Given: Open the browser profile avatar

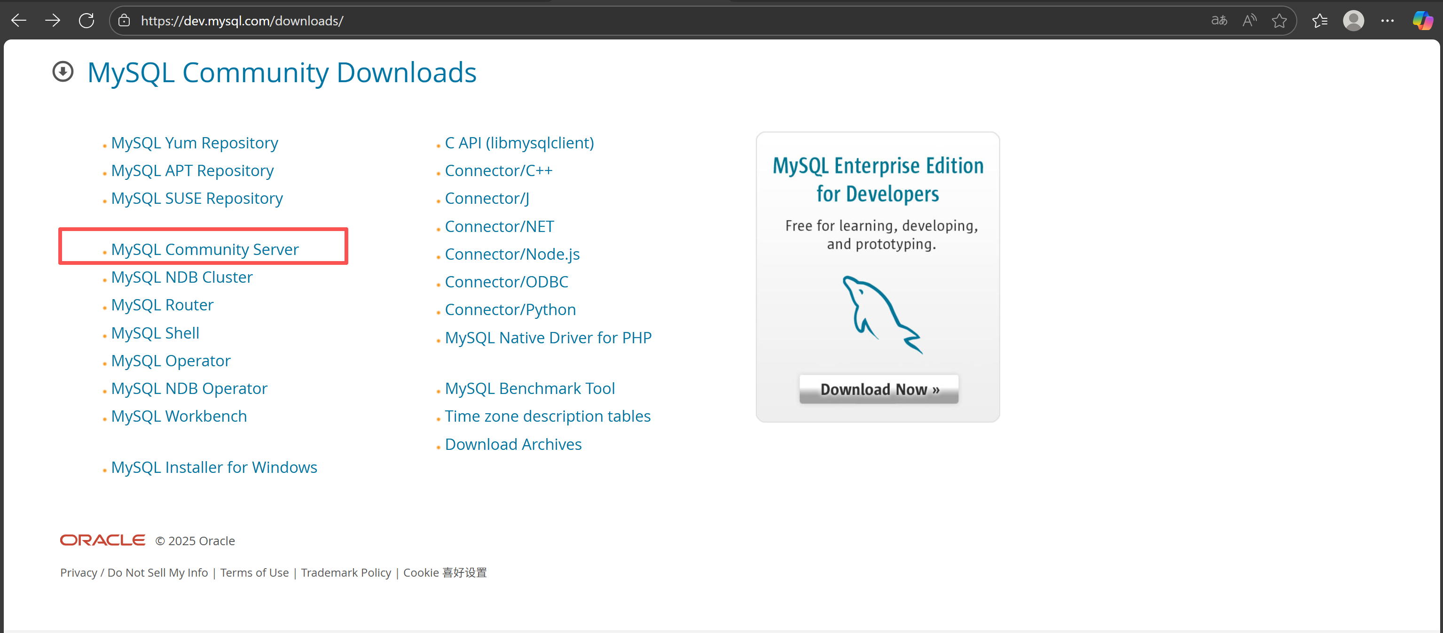Looking at the screenshot, I should point(1353,21).
